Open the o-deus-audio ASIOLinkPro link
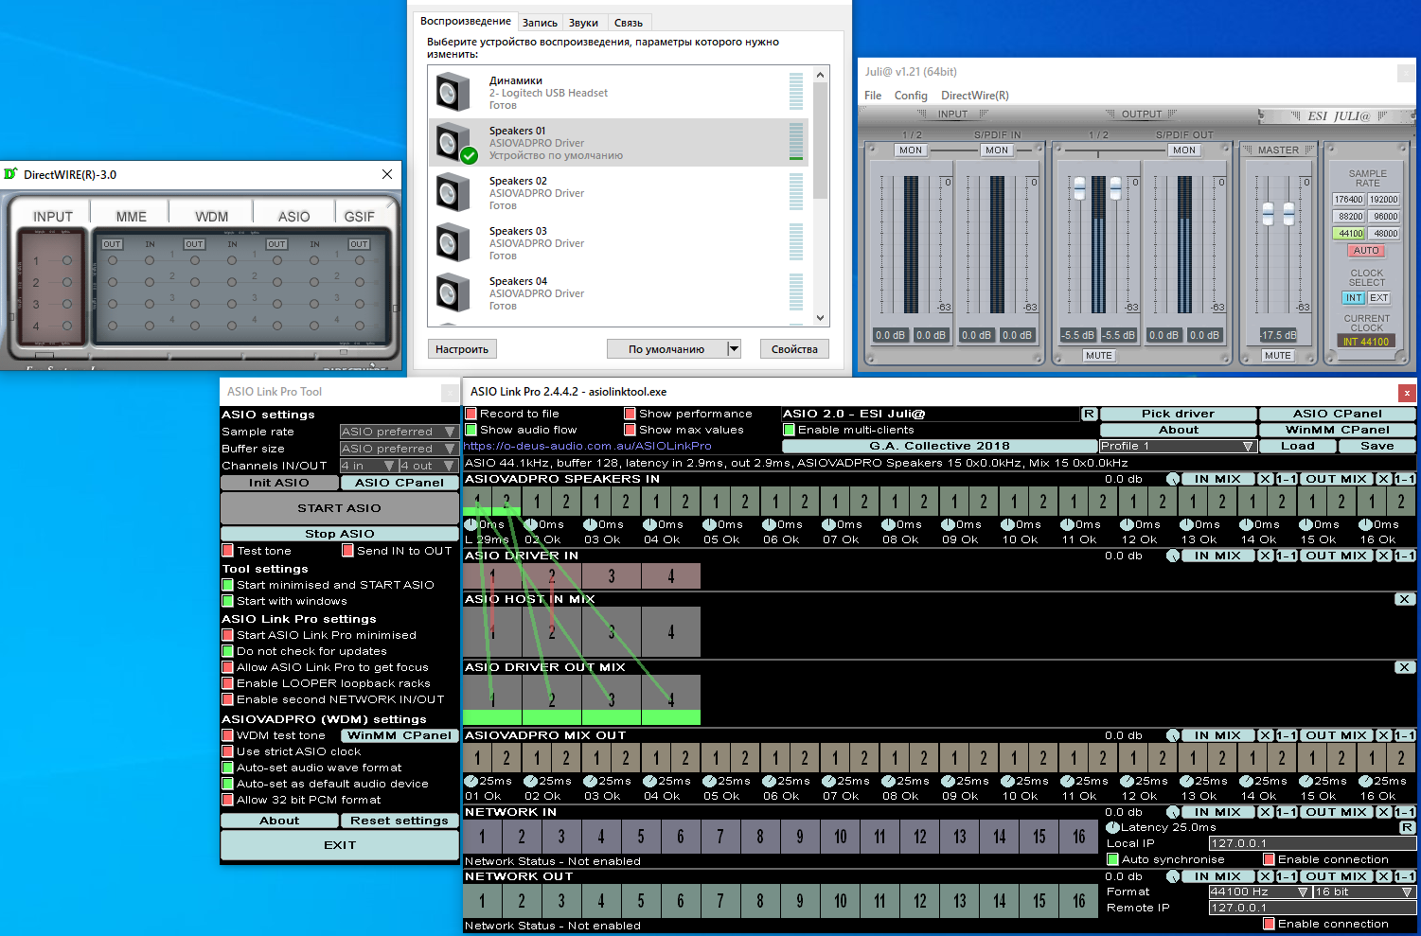The image size is (1421, 936). [x=587, y=446]
